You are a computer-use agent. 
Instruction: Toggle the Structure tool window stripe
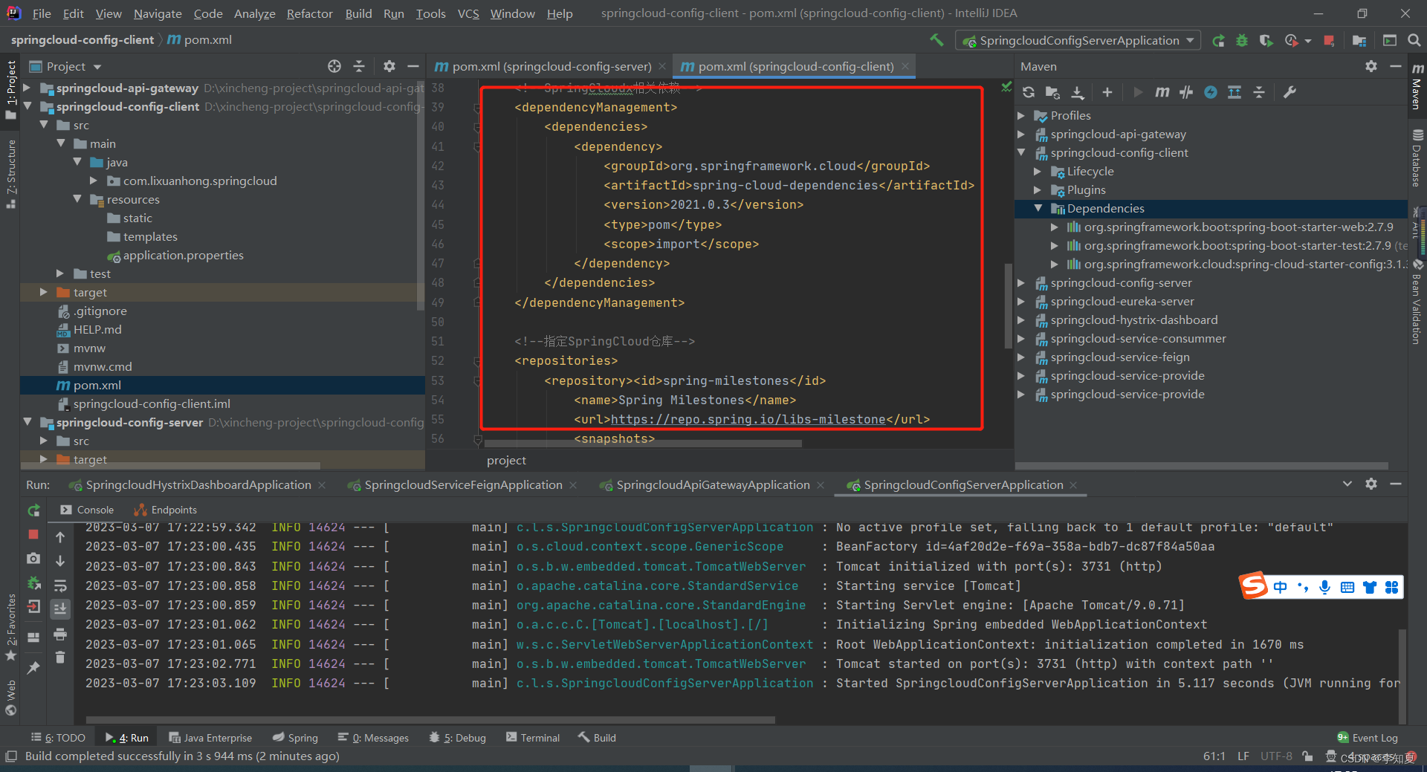pos(10,175)
